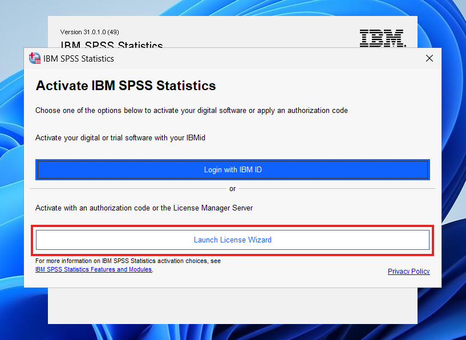Click the 'IBM SPSS Statistics' title bar text
Screen dimensions: 466x340
pos(79,59)
